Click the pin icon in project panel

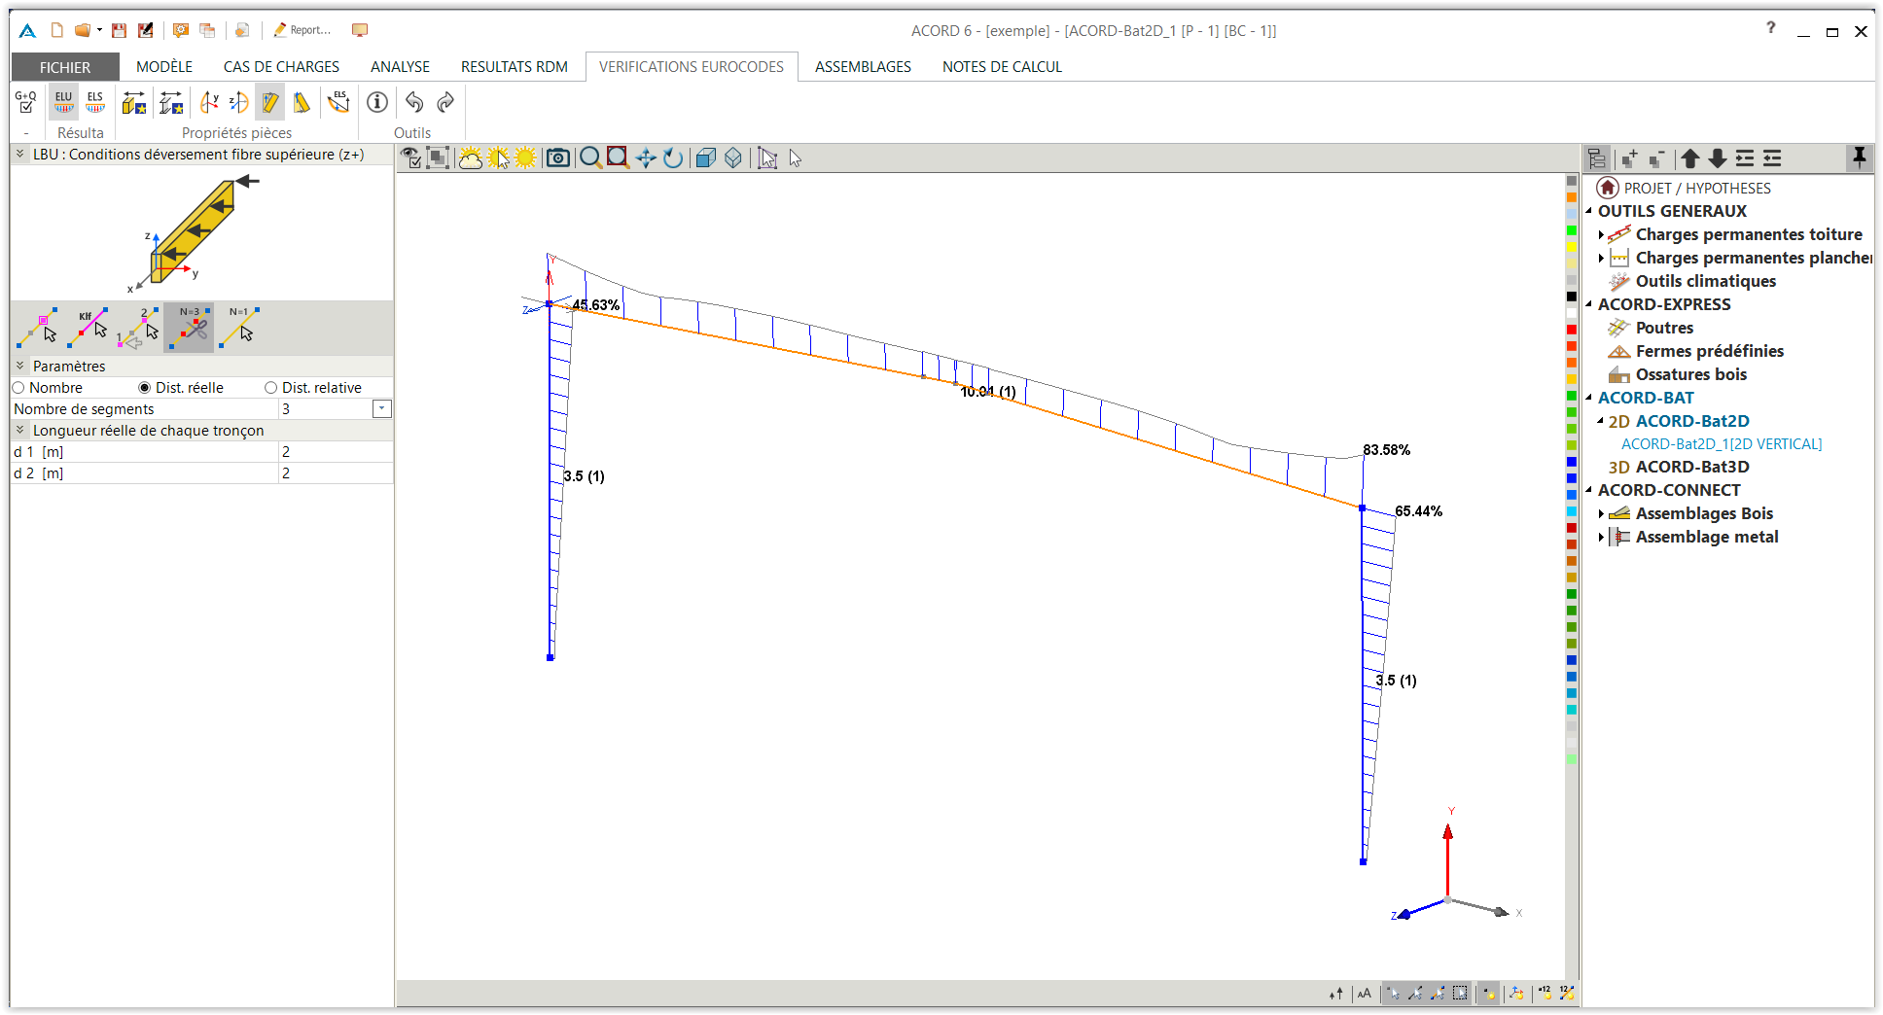pos(1859,157)
